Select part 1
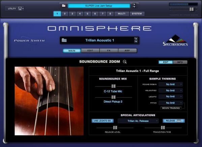 pyautogui.click(x=57, y=13)
